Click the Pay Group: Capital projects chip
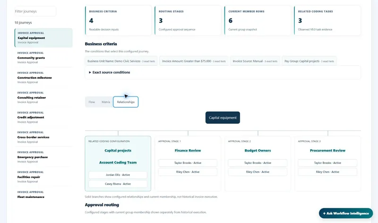Viewport: 378px width, 223px height. click(x=309, y=61)
